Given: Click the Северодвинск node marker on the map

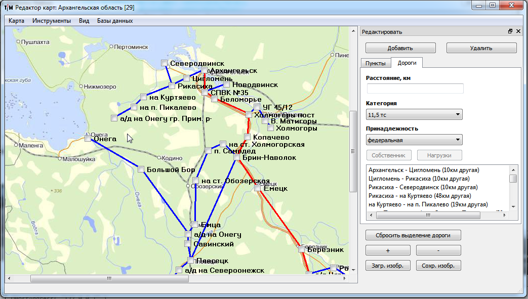Looking at the screenshot, I should click(164, 63).
